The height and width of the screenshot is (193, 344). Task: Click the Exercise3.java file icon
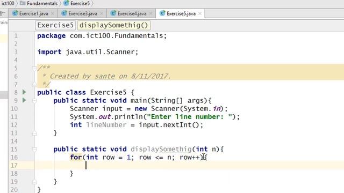click(x=64, y=13)
